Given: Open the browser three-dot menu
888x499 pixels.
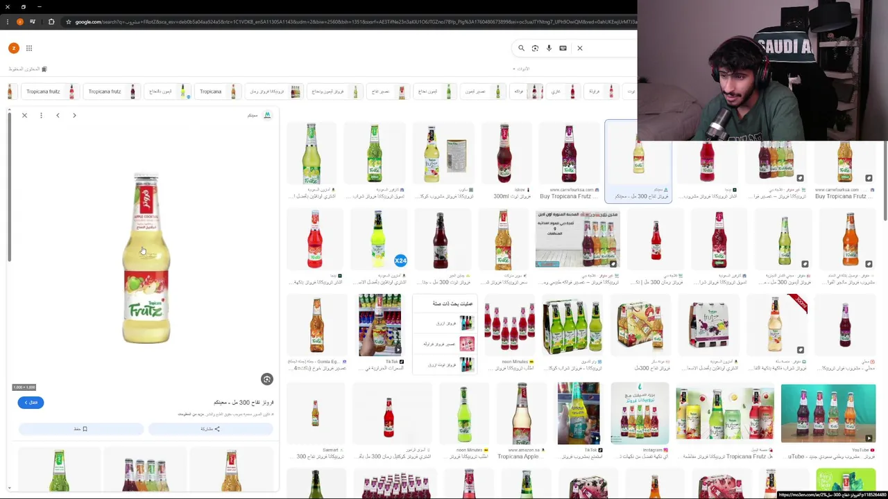Looking at the screenshot, I should click(7, 21).
